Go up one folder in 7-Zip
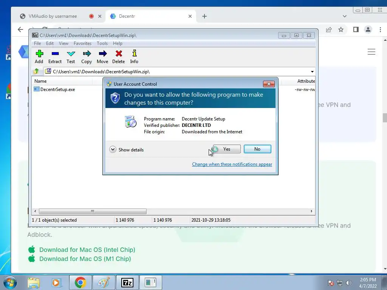 (36, 71)
